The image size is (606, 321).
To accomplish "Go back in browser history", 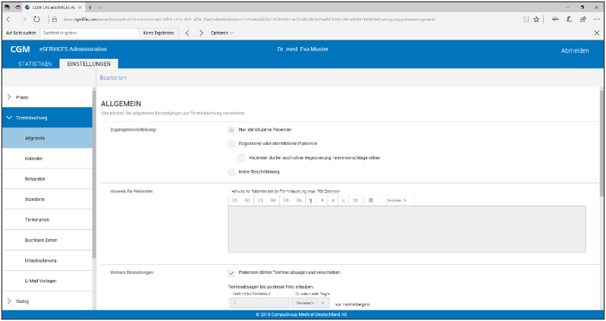I will [9, 19].
